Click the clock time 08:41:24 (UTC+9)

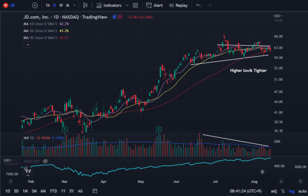245,191
